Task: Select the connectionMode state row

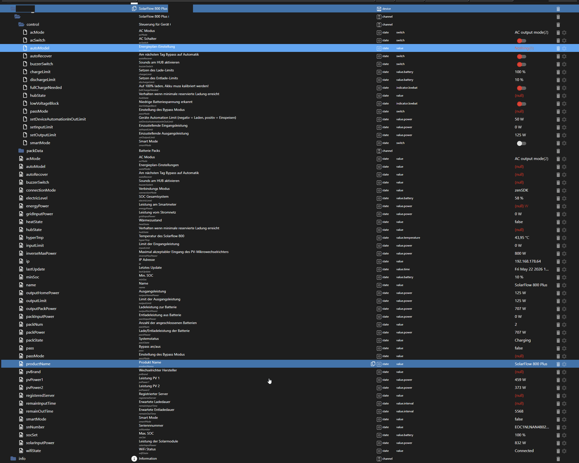Action: coord(289,191)
